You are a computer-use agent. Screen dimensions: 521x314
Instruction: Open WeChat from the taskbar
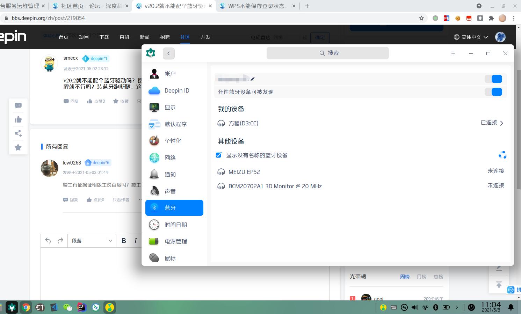(68, 307)
